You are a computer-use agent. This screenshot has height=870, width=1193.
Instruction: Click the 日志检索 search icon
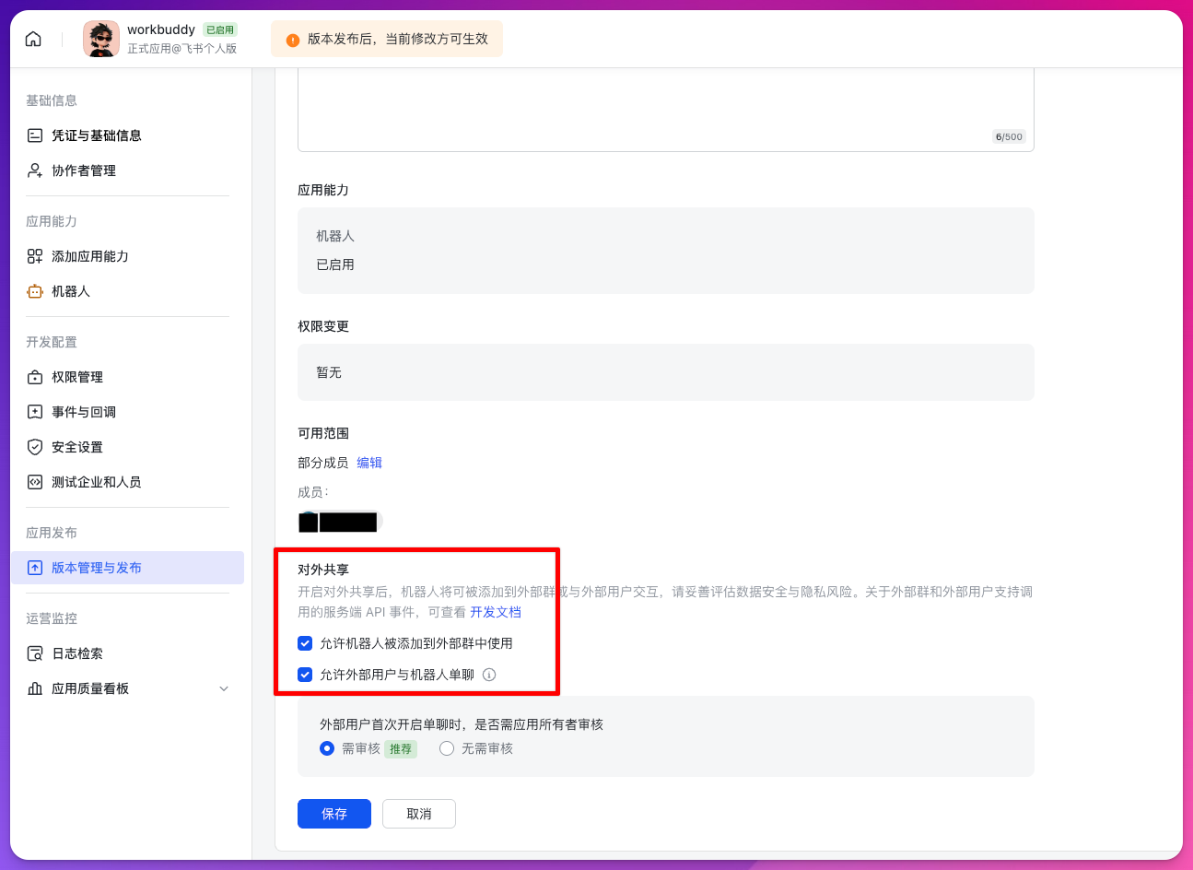tap(35, 653)
